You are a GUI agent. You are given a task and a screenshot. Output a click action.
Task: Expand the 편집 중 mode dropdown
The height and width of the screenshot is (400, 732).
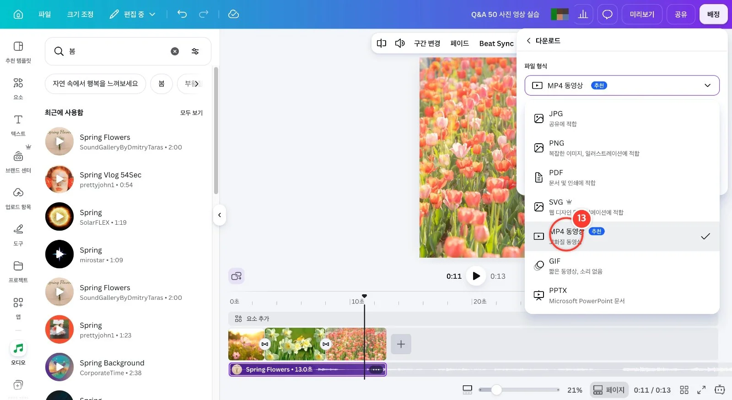click(133, 14)
